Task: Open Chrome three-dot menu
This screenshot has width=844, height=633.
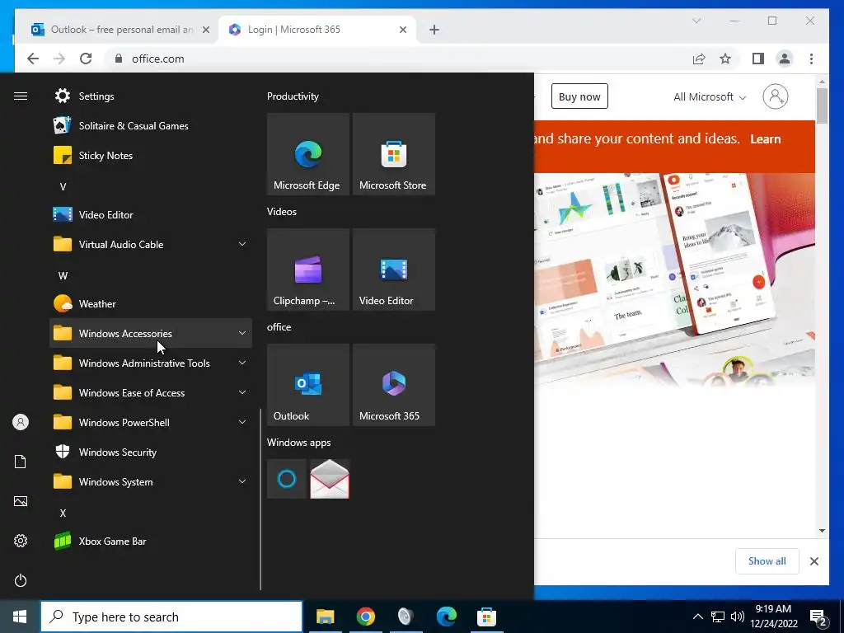Action: tap(811, 59)
